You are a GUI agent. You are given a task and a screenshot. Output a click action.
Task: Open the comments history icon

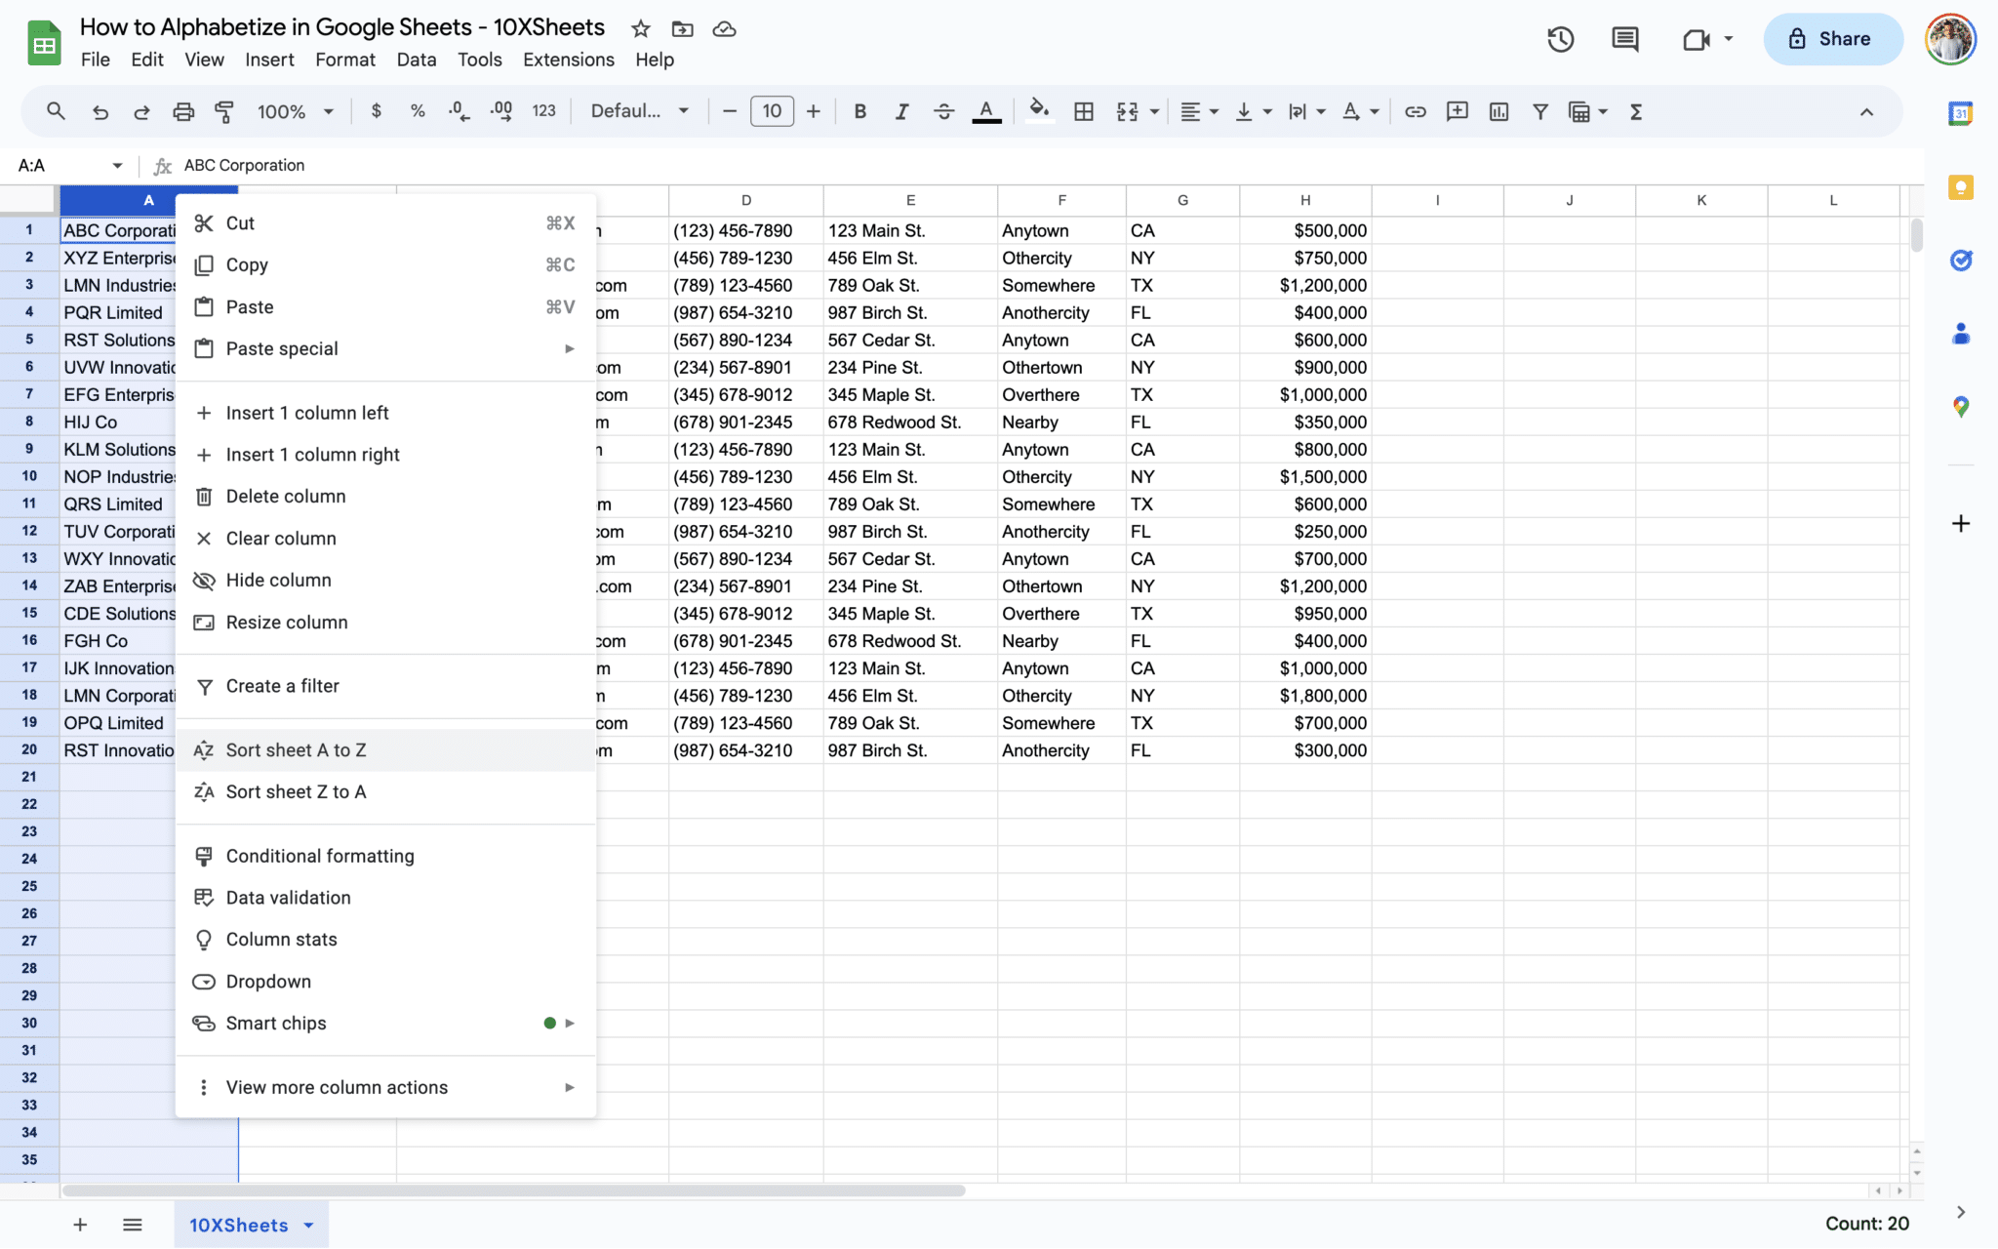coord(1624,39)
